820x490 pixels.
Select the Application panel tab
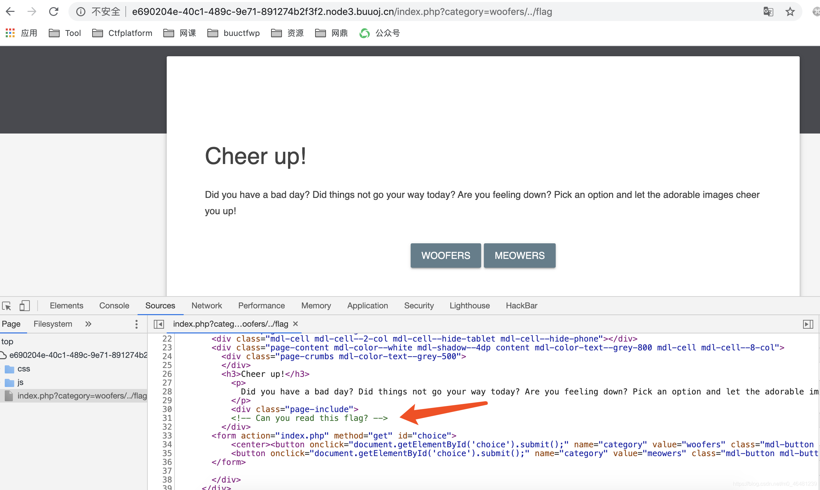[x=368, y=306]
